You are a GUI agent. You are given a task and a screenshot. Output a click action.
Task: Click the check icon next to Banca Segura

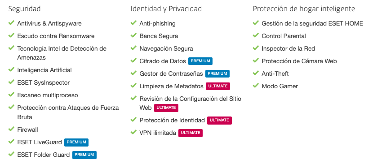(x=133, y=35)
